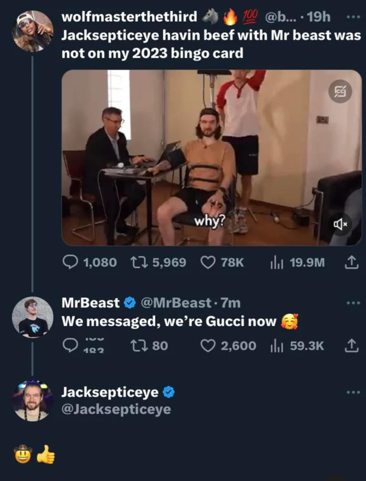Open wolfmasterthethird's profile name link
366x481 pixels.
[x=129, y=17]
